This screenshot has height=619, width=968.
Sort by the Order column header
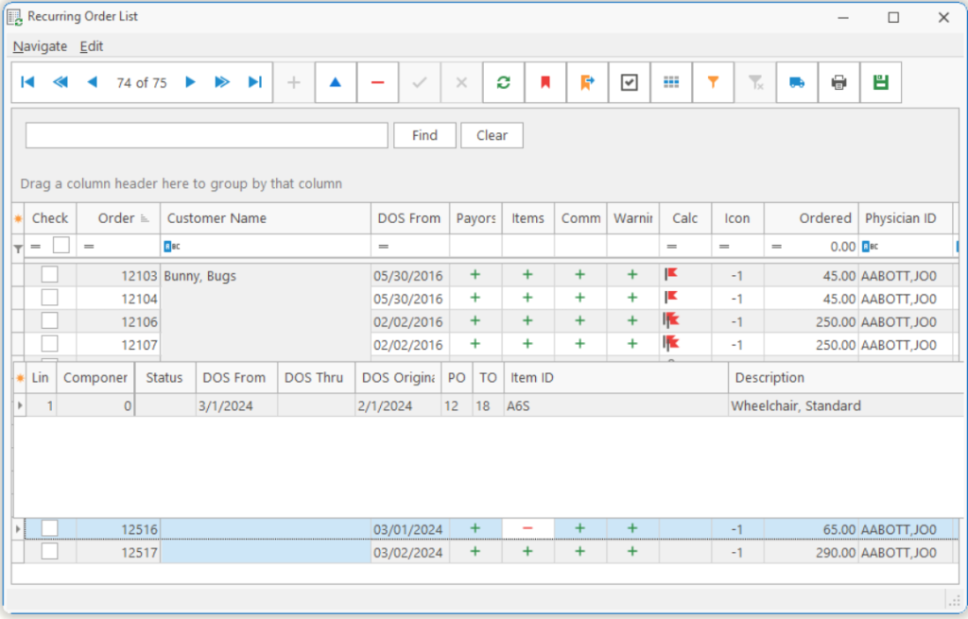coord(118,218)
